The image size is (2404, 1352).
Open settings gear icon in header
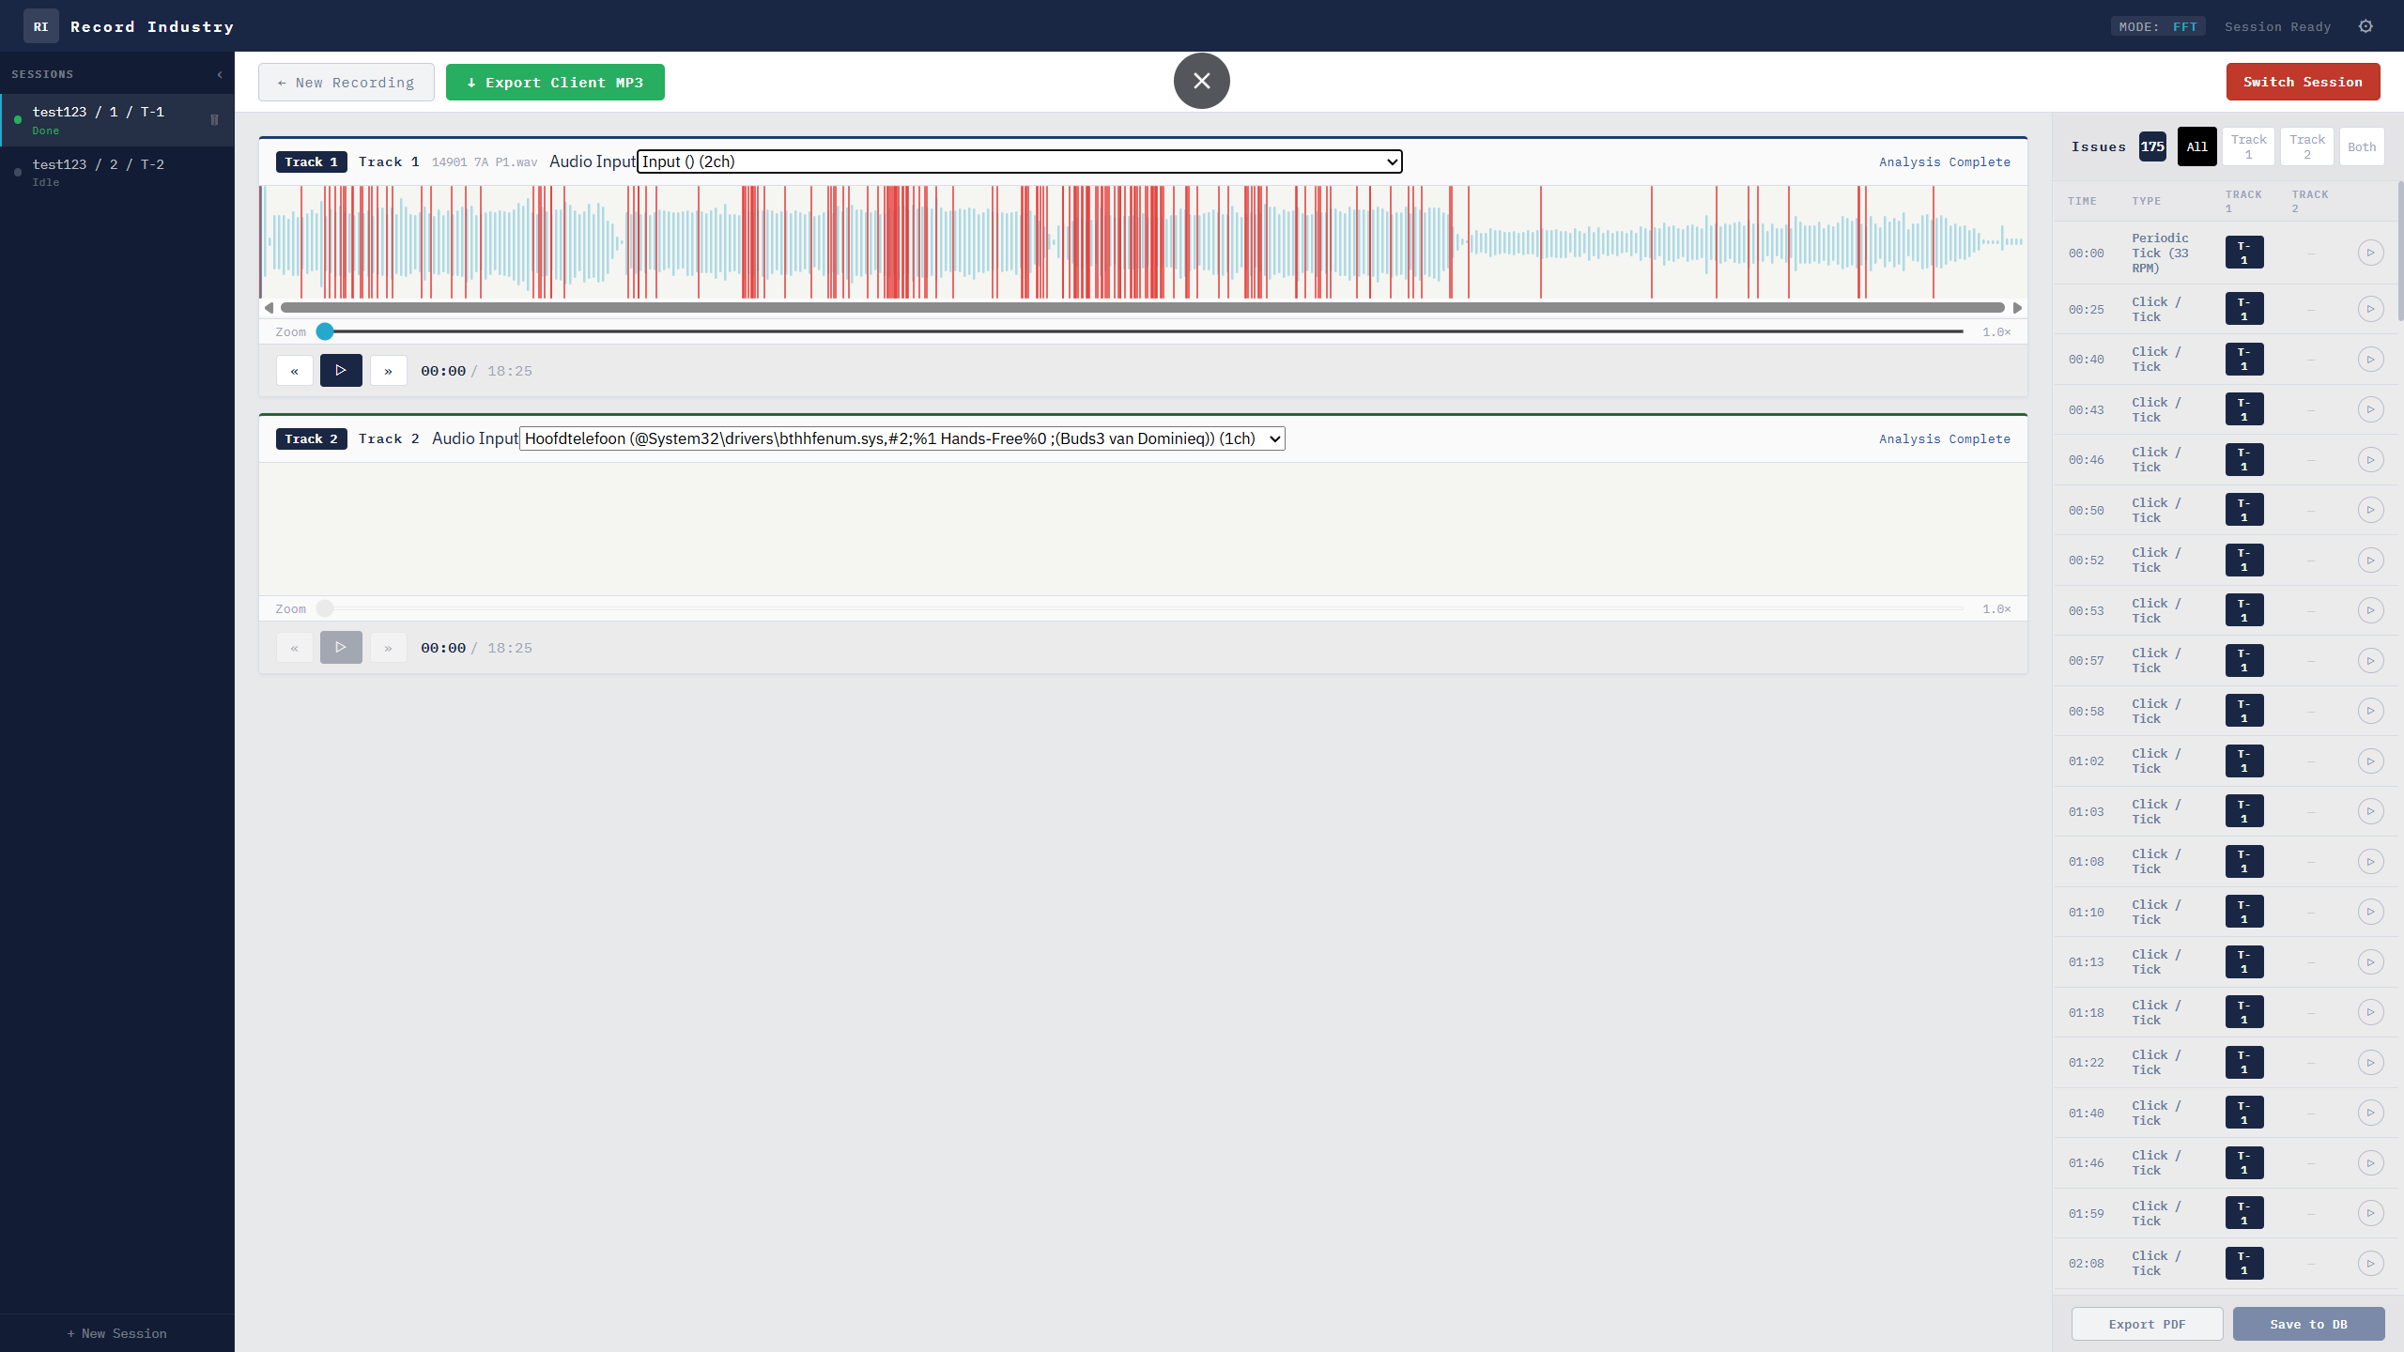tap(2365, 26)
